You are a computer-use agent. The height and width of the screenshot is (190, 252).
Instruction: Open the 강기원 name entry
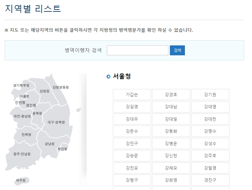pos(210,94)
